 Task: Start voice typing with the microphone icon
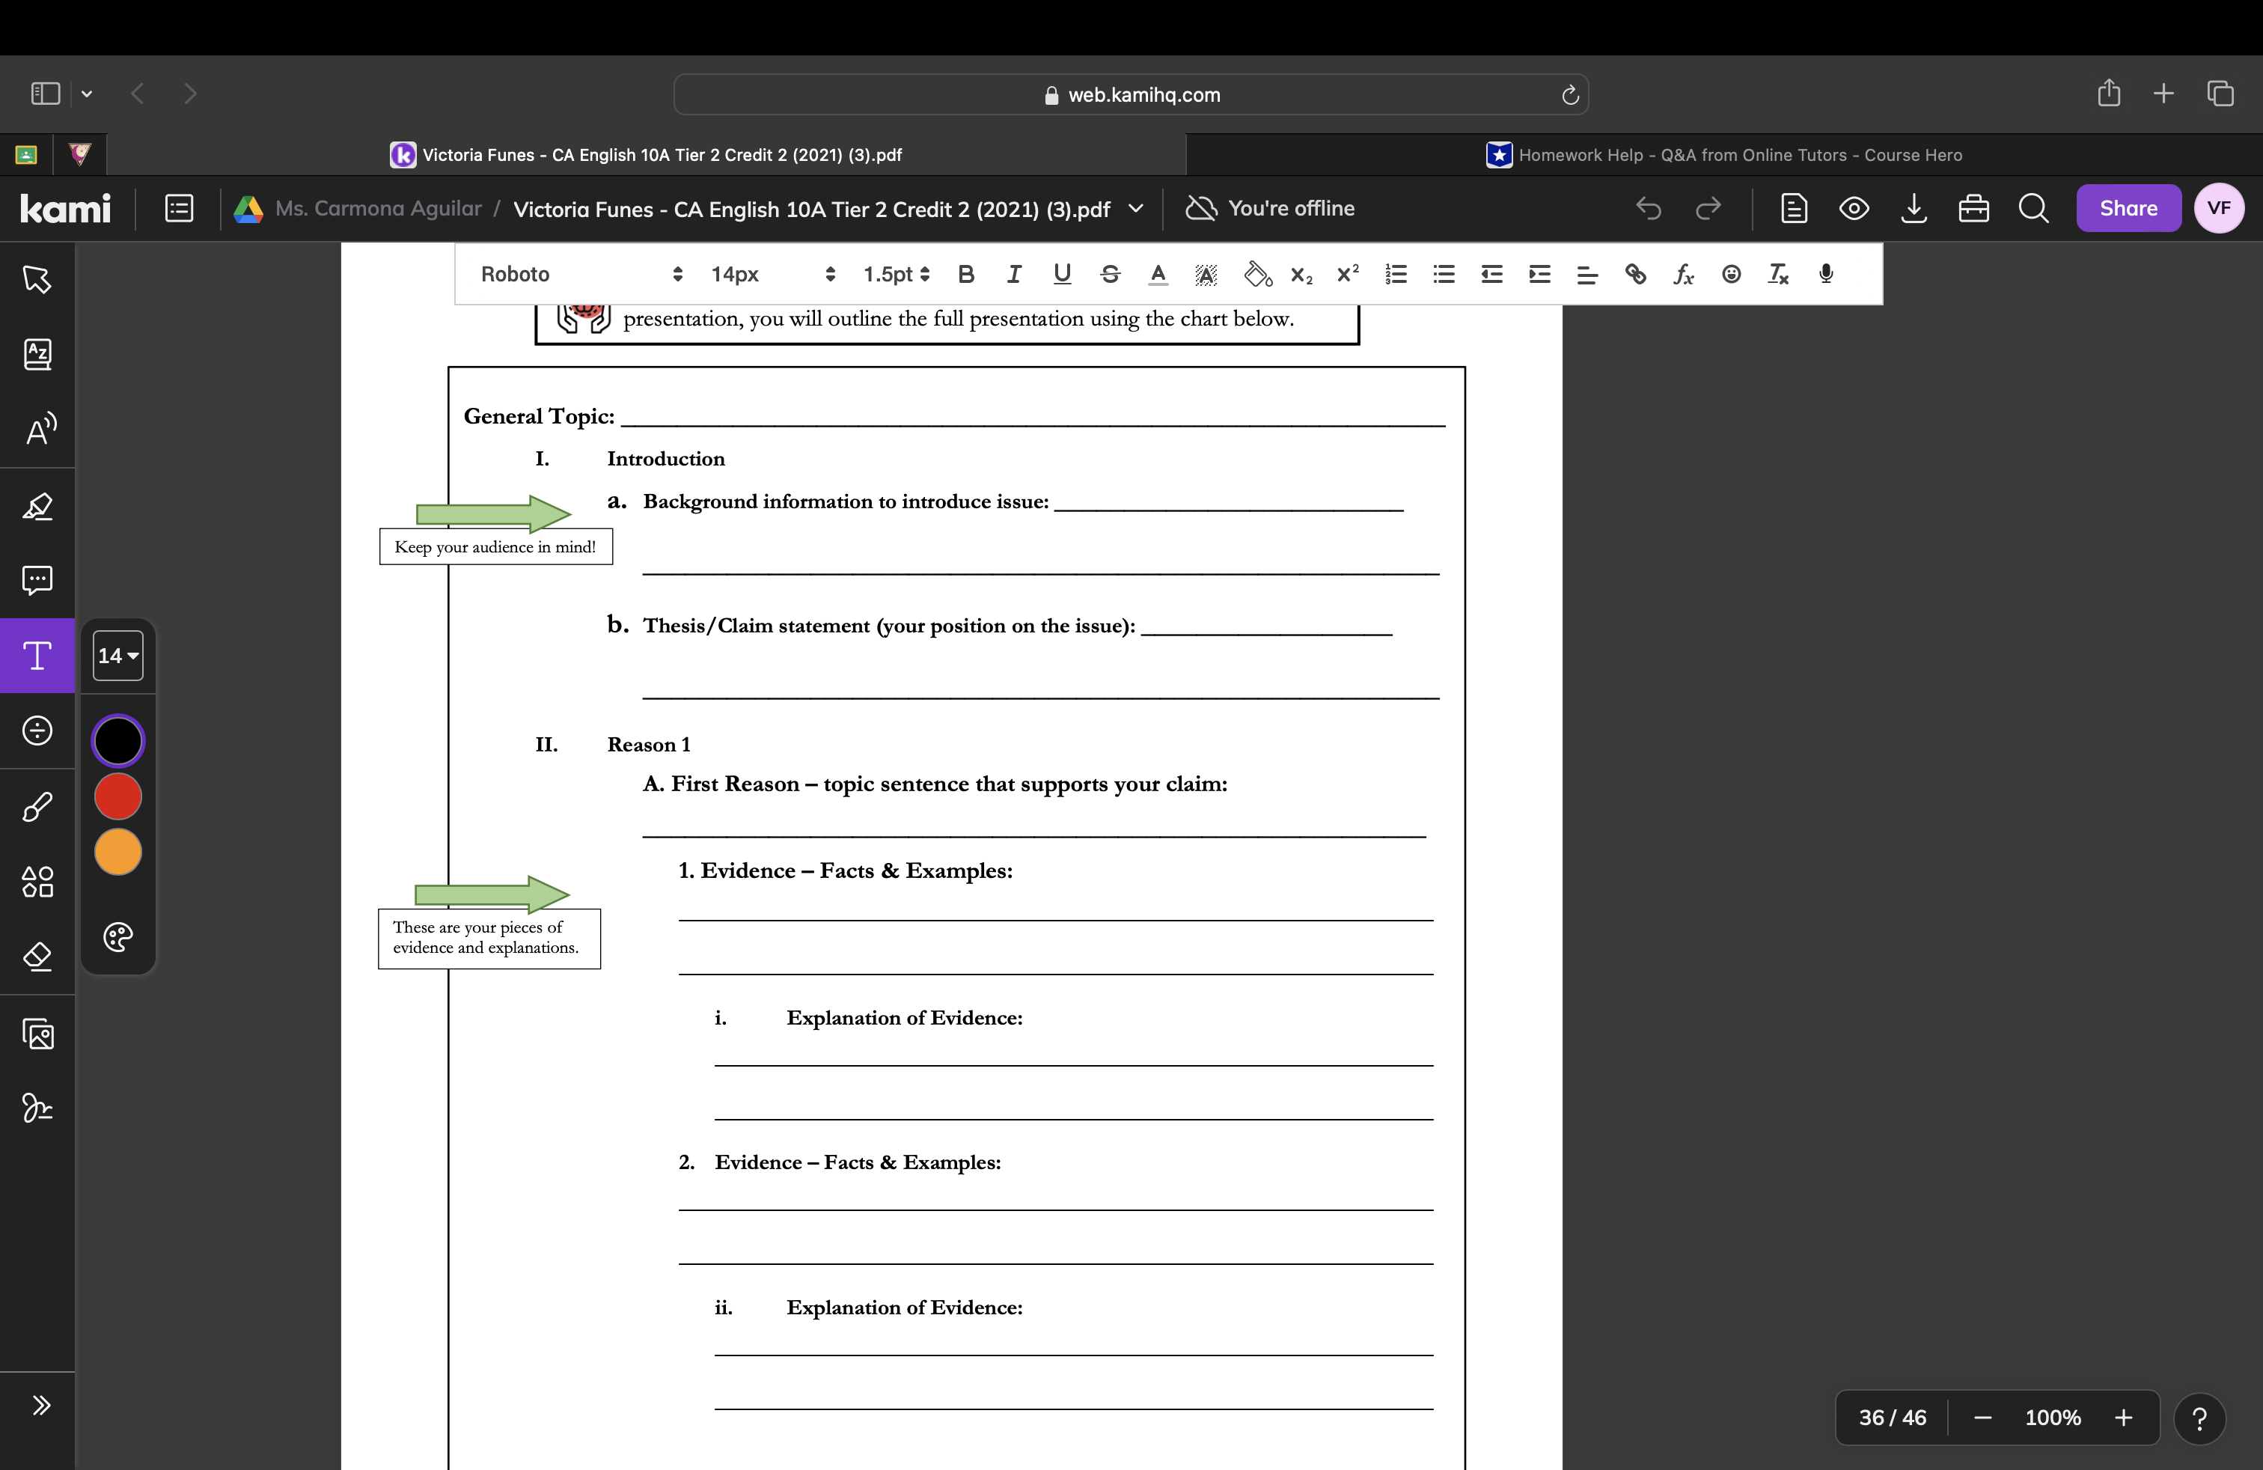(1826, 275)
